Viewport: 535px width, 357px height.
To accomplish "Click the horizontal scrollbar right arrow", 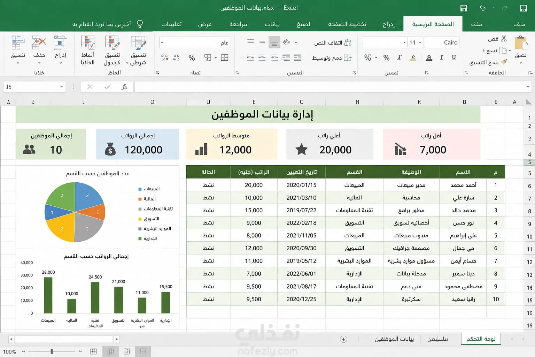I will pyautogui.click(x=116, y=339).
